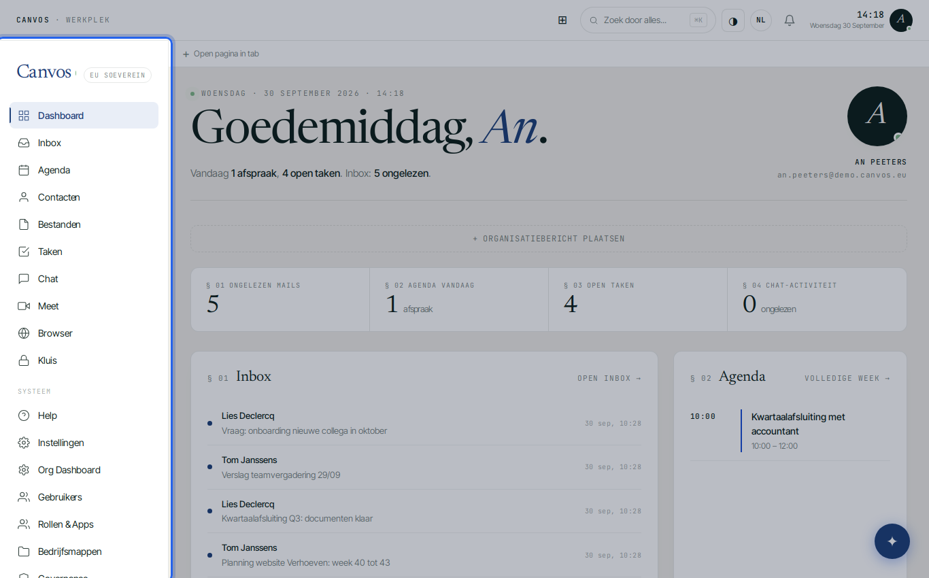The image size is (929, 578).
Task: Open mail Verslag teamvergadering 29/09
Action: tap(424, 467)
